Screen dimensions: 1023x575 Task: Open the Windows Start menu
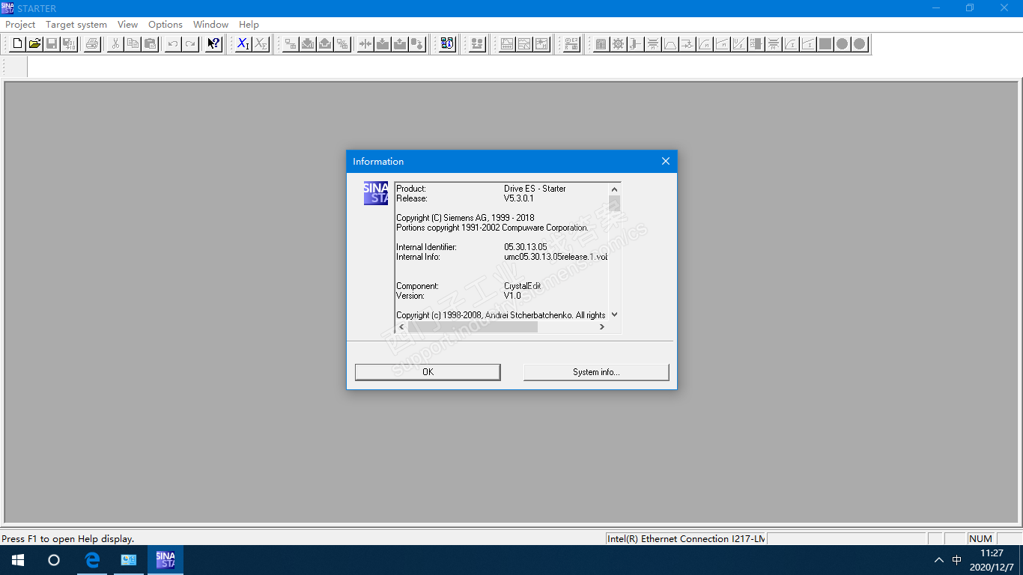pos(18,560)
